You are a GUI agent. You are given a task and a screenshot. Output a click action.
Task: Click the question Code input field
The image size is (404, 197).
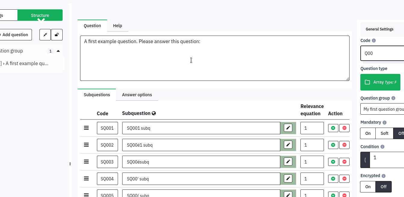[382, 53]
